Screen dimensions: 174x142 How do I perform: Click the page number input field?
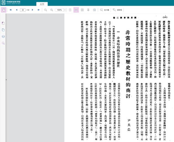pyautogui.click(x=23, y=10)
